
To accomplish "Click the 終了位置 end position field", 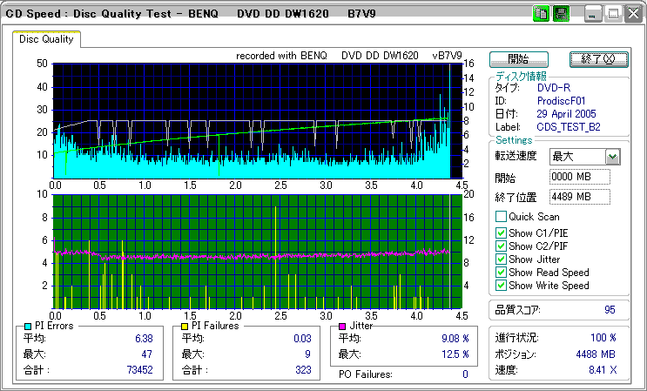I will [580, 197].
